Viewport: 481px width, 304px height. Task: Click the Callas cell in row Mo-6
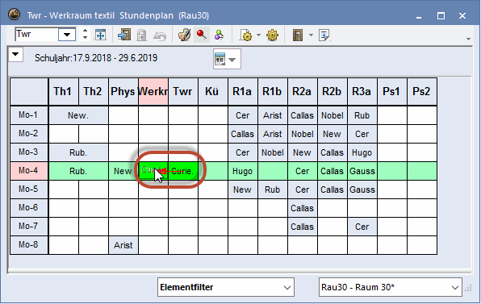(x=302, y=208)
